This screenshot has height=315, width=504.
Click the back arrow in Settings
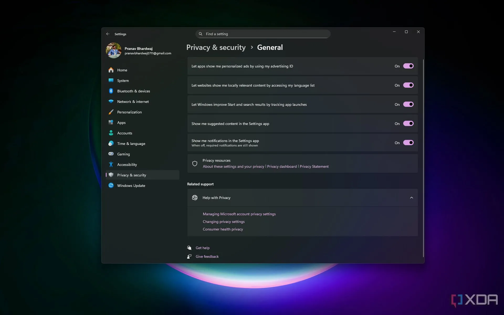(x=108, y=34)
